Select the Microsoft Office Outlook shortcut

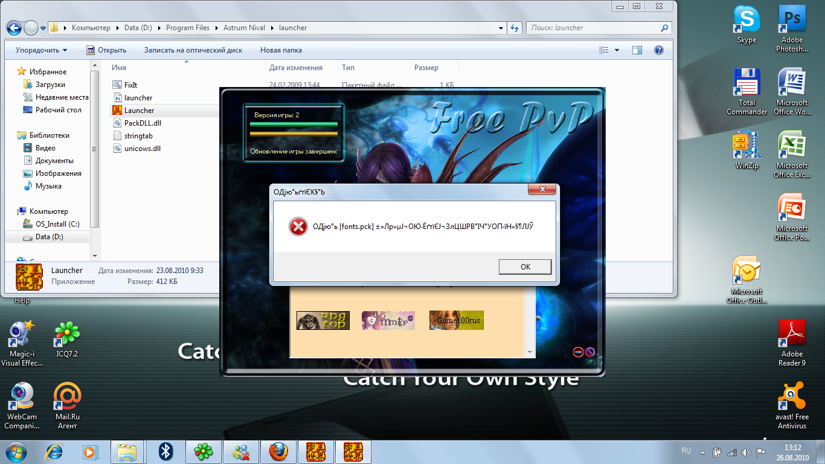(x=746, y=280)
